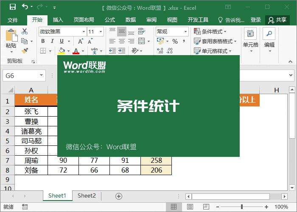Click the Save icon in quick access toolbar
The image size is (297, 212).
(x=13, y=7)
